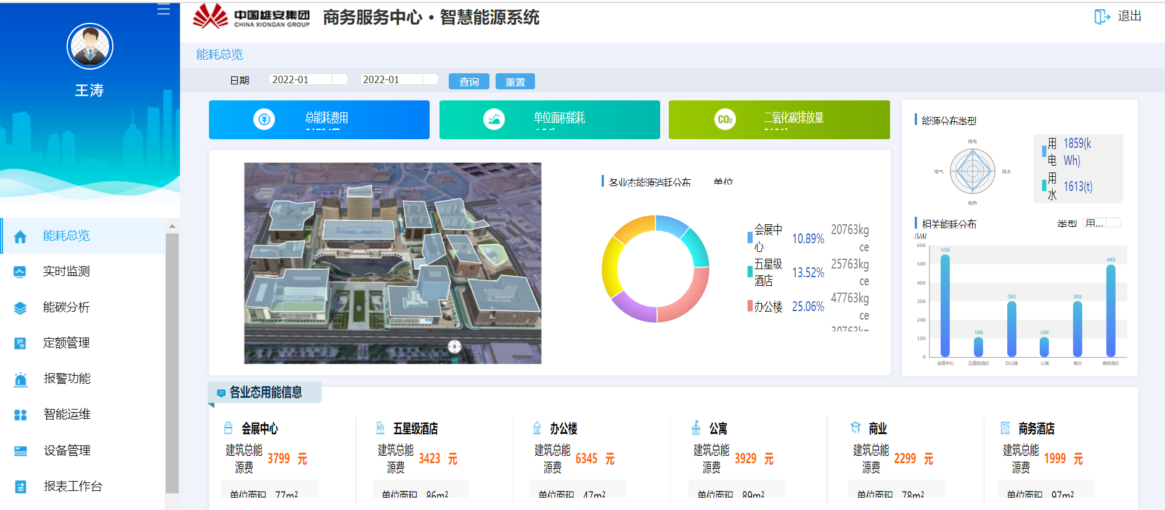
Task: Click the 各业态用能信息 header icon
Action: click(221, 393)
